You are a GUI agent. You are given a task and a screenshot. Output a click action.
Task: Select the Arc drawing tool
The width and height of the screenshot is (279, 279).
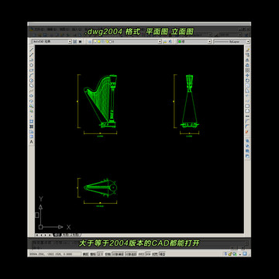[32, 75]
